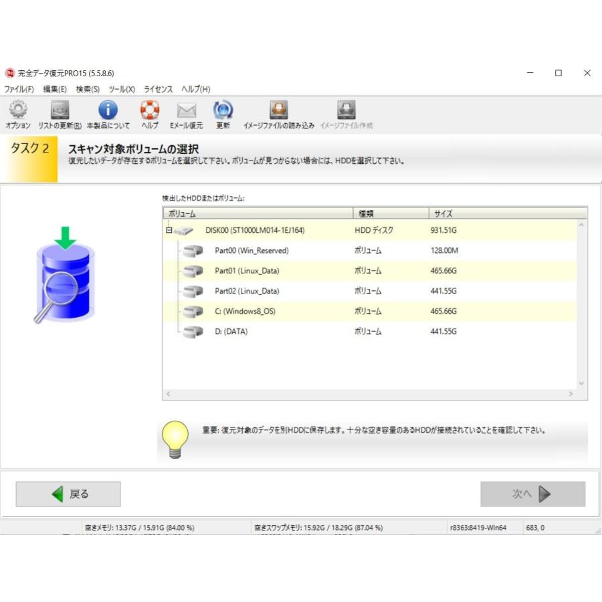Click the 次へ next button
The width and height of the screenshot is (602, 602).
(x=533, y=494)
